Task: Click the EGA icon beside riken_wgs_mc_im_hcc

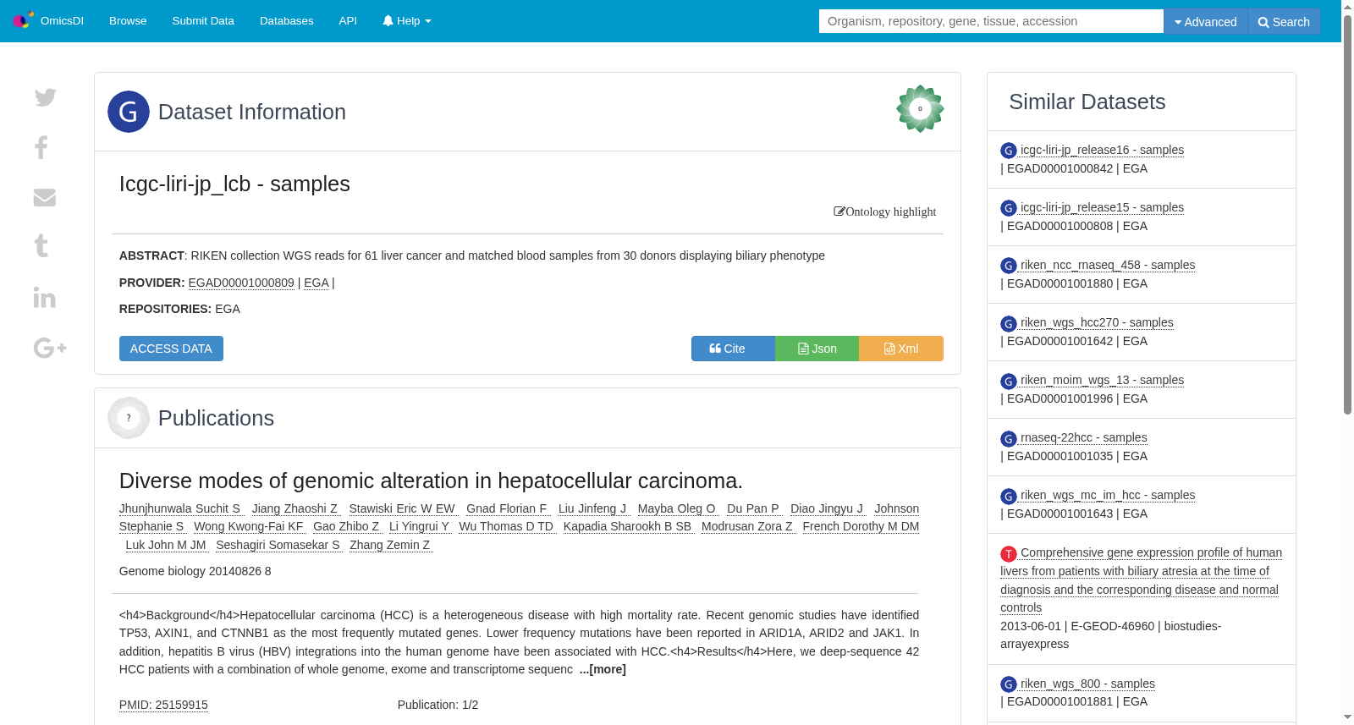Action: pyautogui.click(x=1009, y=496)
